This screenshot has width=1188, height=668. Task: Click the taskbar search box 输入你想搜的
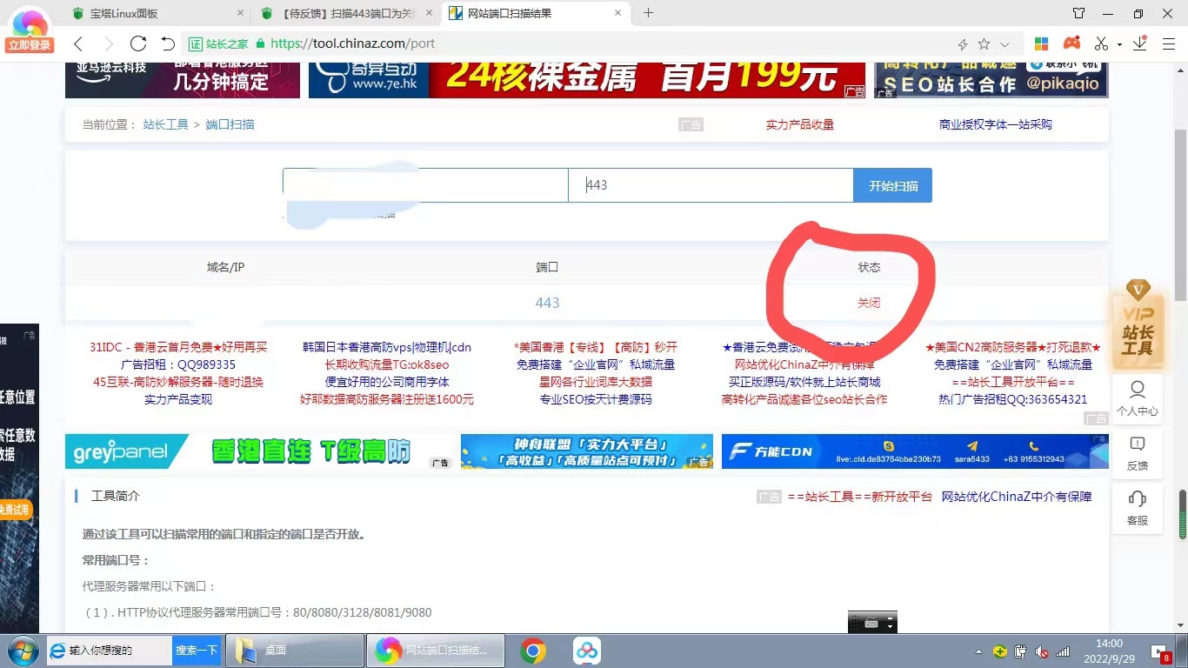point(110,651)
